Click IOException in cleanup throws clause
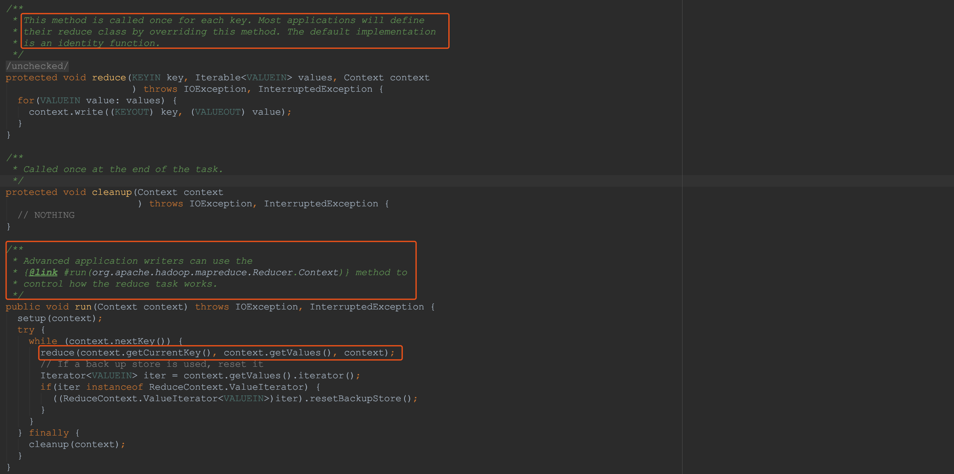 click(221, 203)
